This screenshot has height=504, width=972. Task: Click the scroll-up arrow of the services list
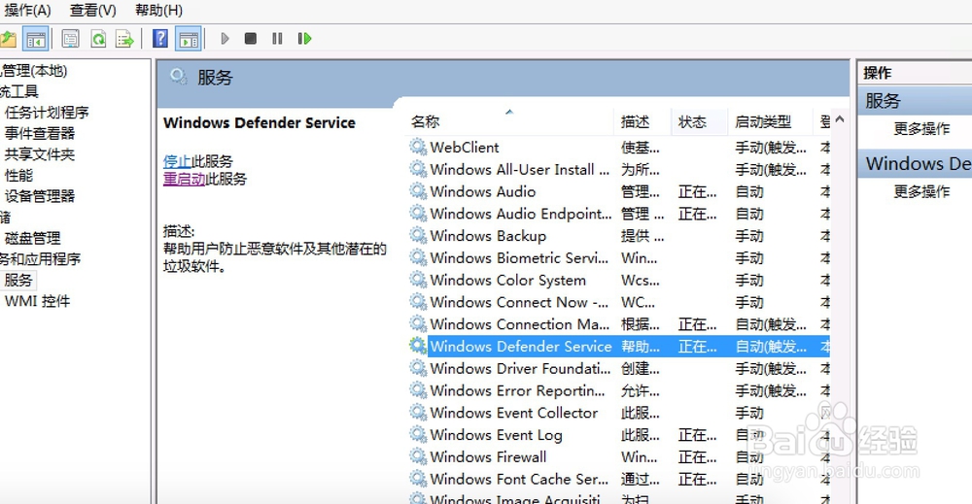click(x=840, y=118)
